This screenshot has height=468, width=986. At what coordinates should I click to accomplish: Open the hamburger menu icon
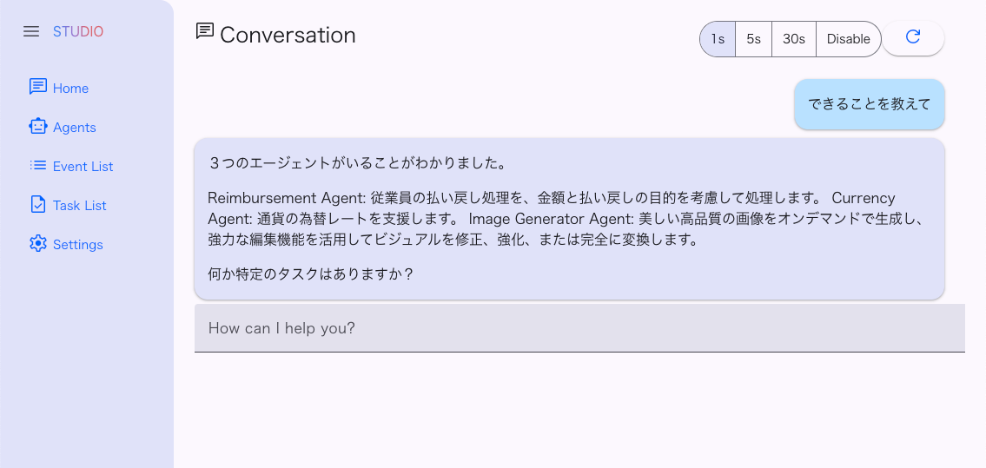point(30,31)
